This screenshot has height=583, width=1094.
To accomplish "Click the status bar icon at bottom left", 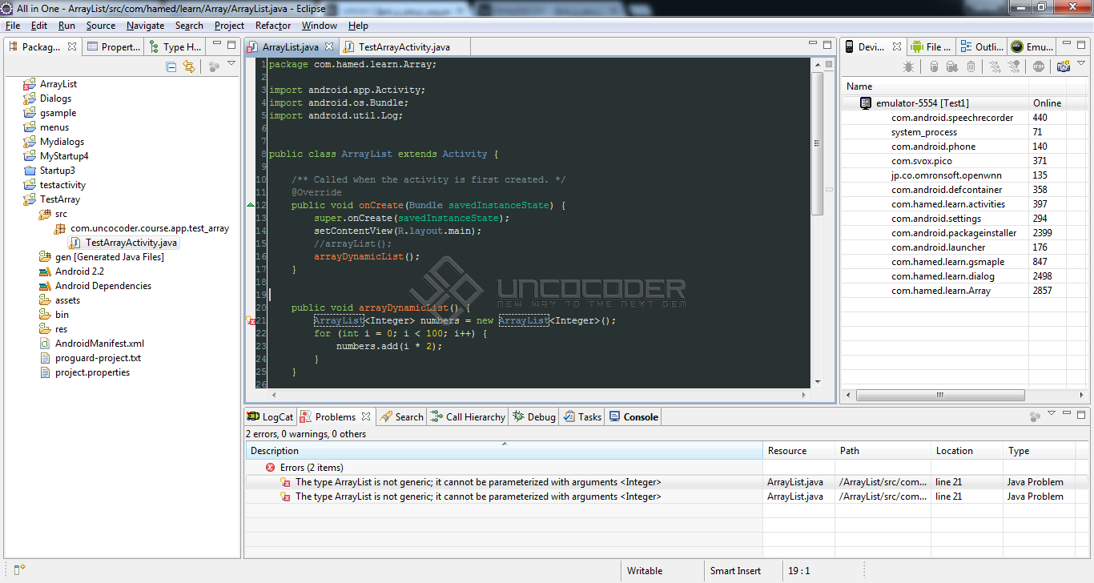I will [19, 570].
